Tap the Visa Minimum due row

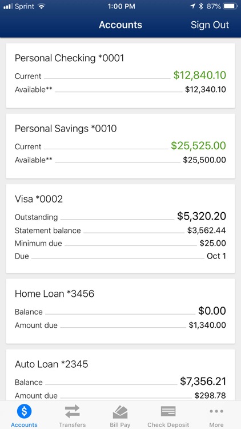pyautogui.click(x=120, y=243)
